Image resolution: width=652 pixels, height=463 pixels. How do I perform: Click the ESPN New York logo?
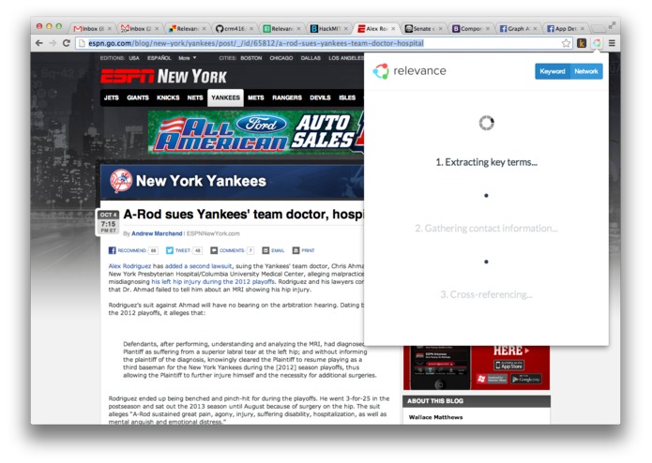coord(163,77)
